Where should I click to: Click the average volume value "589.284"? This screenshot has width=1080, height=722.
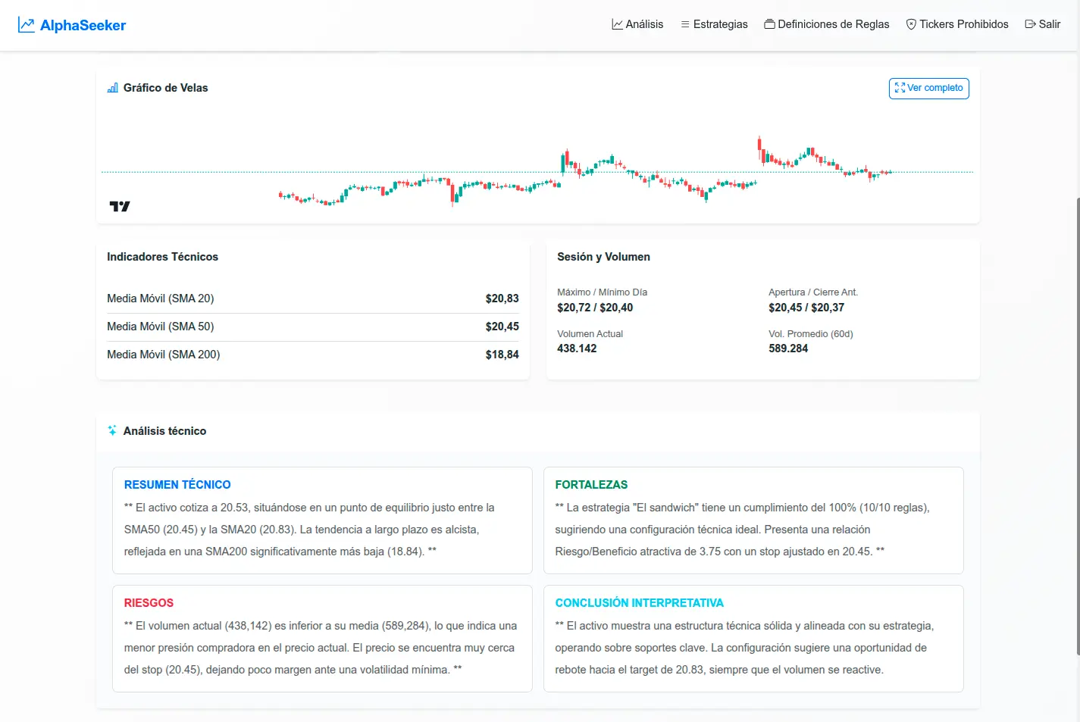(788, 348)
